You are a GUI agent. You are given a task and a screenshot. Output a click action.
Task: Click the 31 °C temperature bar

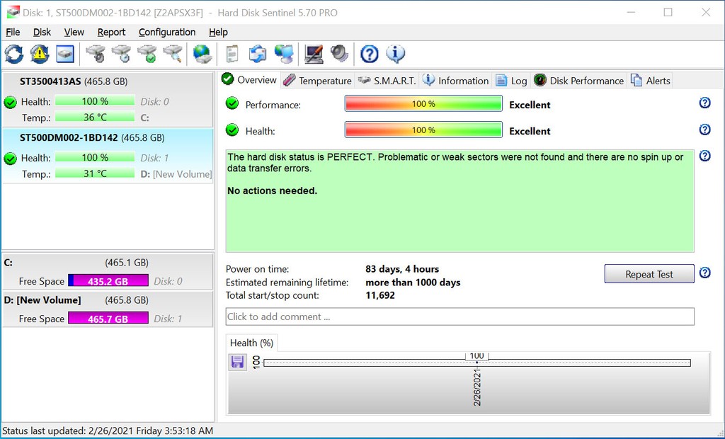tap(95, 173)
